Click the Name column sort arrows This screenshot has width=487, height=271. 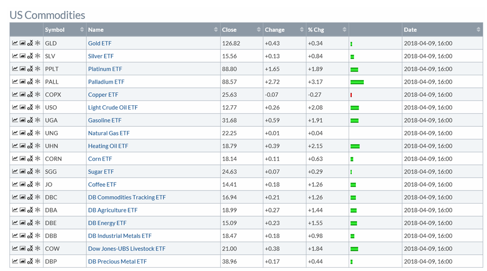tap(216, 30)
